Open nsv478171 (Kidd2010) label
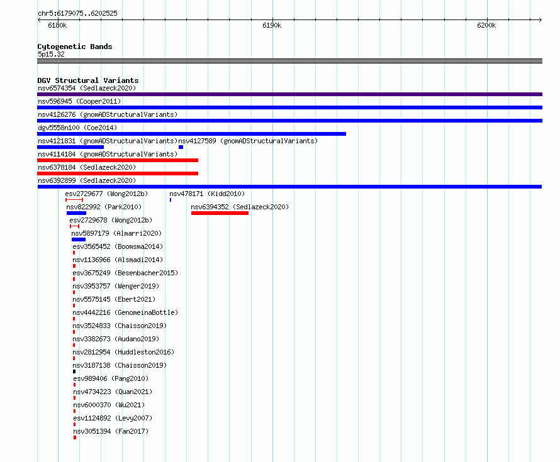Screen dimensions: 560x462 [207, 194]
